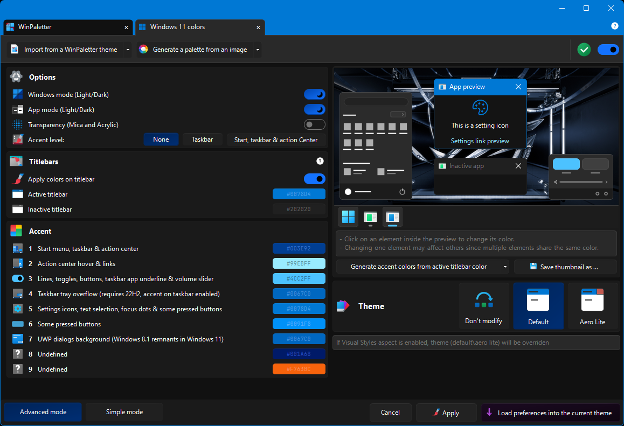Toggle Windows mode (Light/Dark) switch
Image resolution: width=624 pixels, height=426 pixels.
(x=314, y=94)
